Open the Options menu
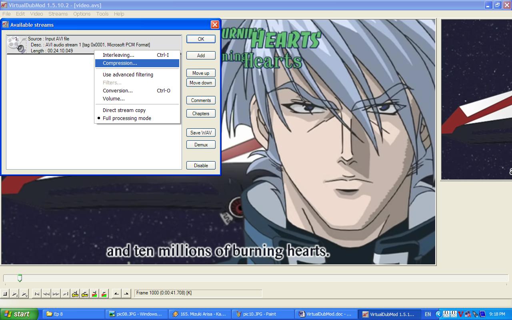Image resolution: width=512 pixels, height=320 pixels. coord(82,14)
